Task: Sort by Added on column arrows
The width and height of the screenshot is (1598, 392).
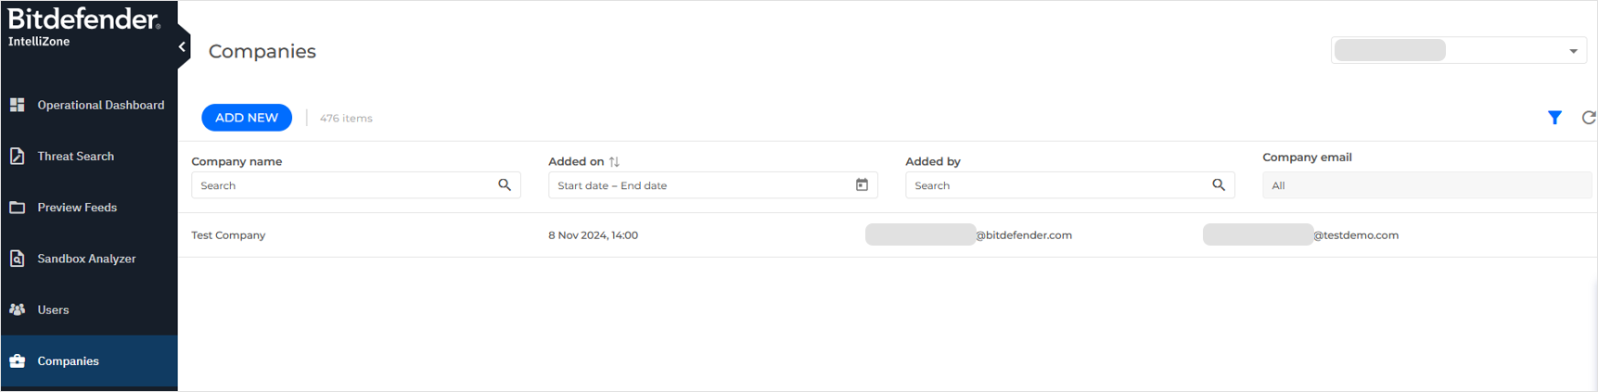Action: pyautogui.click(x=614, y=161)
